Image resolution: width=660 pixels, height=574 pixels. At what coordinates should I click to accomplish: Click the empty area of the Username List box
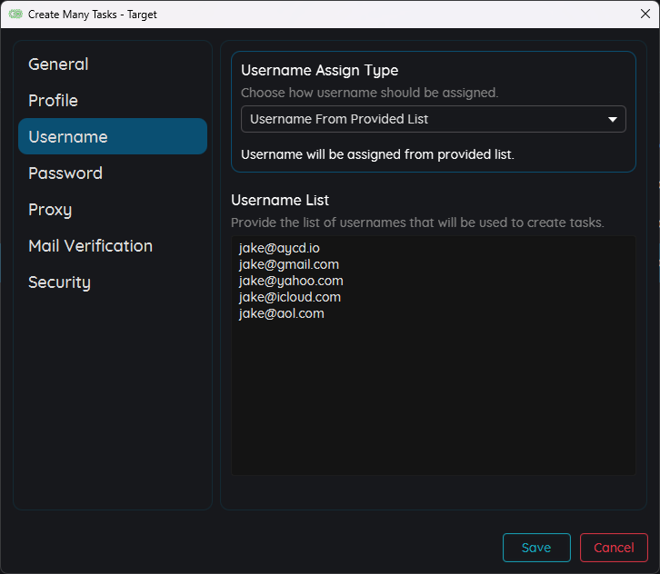click(433, 400)
